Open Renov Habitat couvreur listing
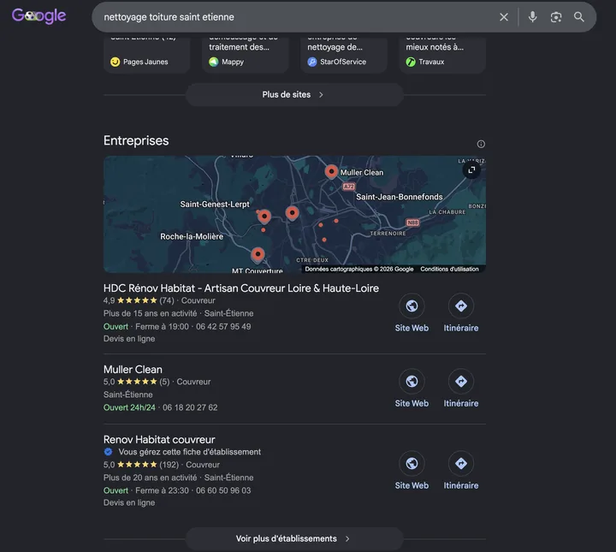Screen dimensions: 616x552 pos(159,439)
